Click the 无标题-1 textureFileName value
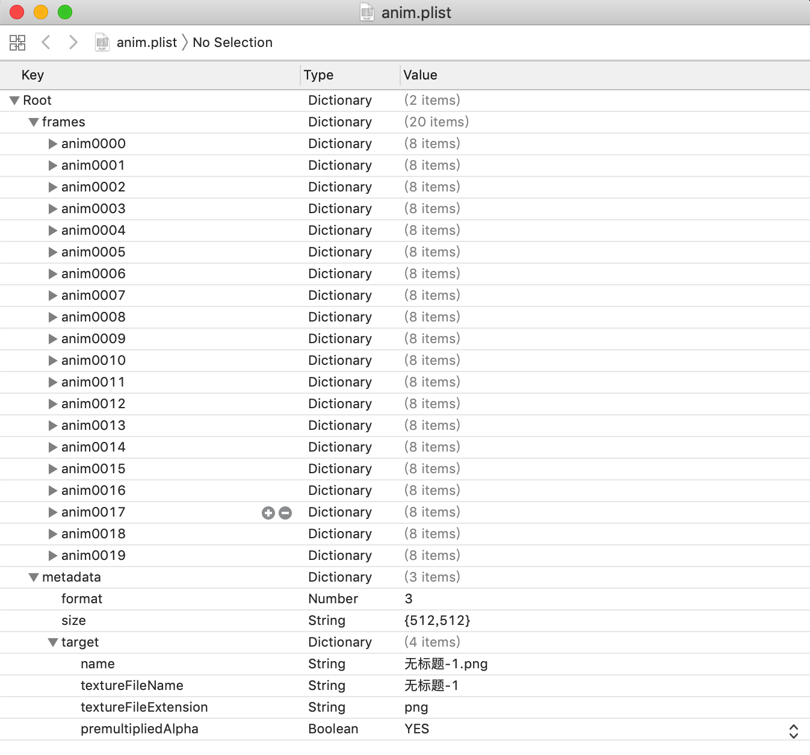810x755 pixels. [431, 686]
